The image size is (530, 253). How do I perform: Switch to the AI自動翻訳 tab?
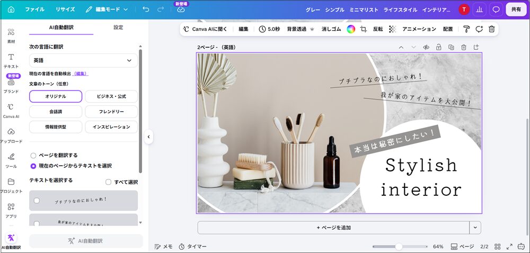[x=61, y=28]
